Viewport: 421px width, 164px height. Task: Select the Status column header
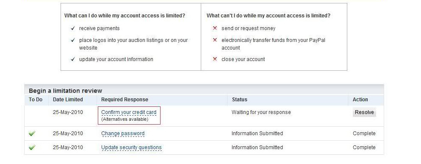pyautogui.click(x=239, y=100)
